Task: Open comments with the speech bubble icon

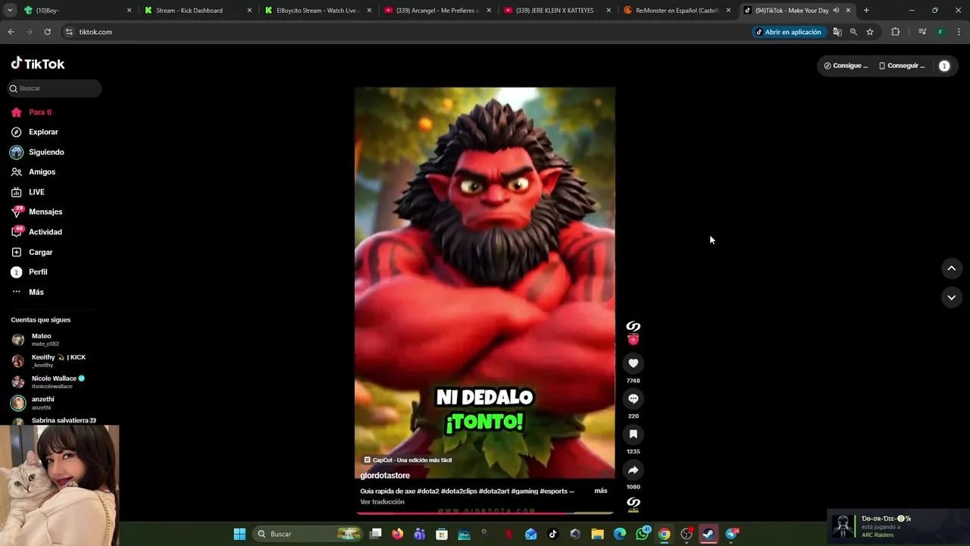Action: click(x=633, y=399)
